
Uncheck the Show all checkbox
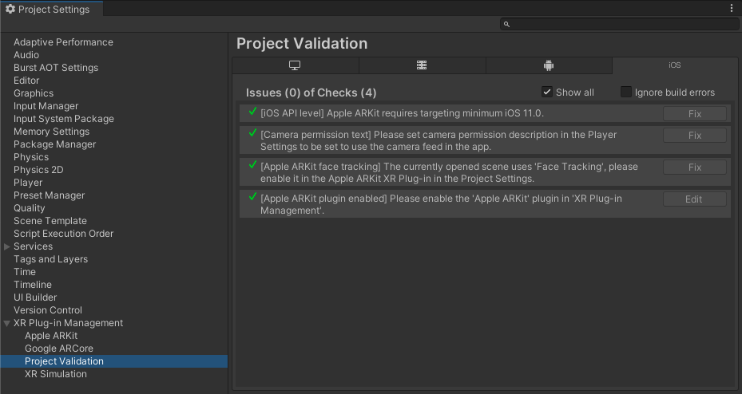click(x=547, y=92)
